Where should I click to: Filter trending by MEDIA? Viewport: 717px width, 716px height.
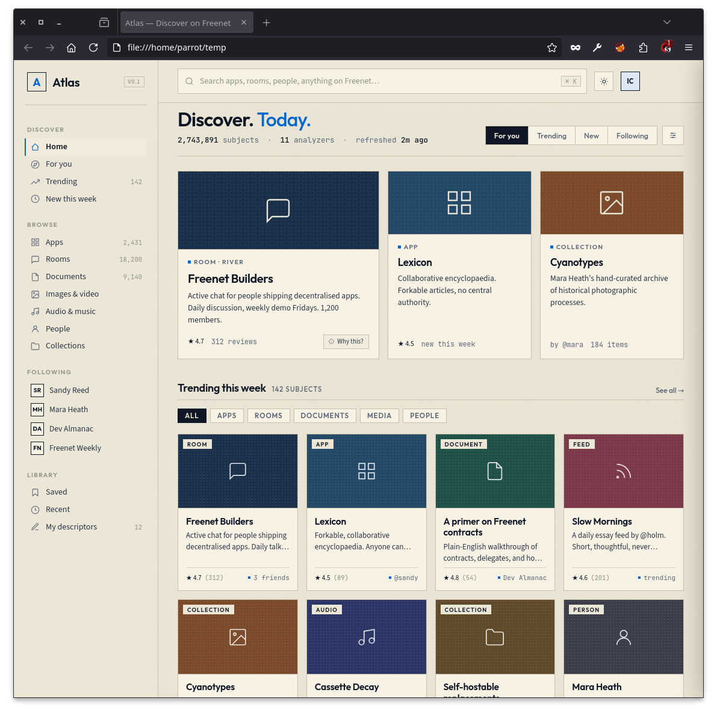click(379, 416)
